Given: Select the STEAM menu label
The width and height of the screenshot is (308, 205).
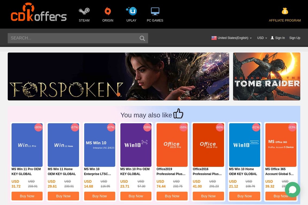Looking at the screenshot, I should (84, 20).
